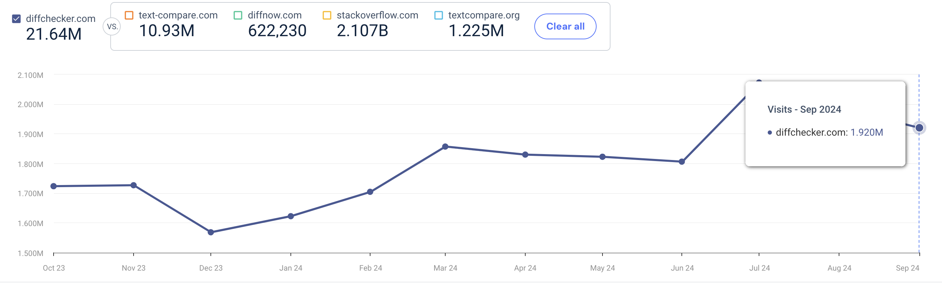Click the 21.64M total visits value

tap(54, 34)
